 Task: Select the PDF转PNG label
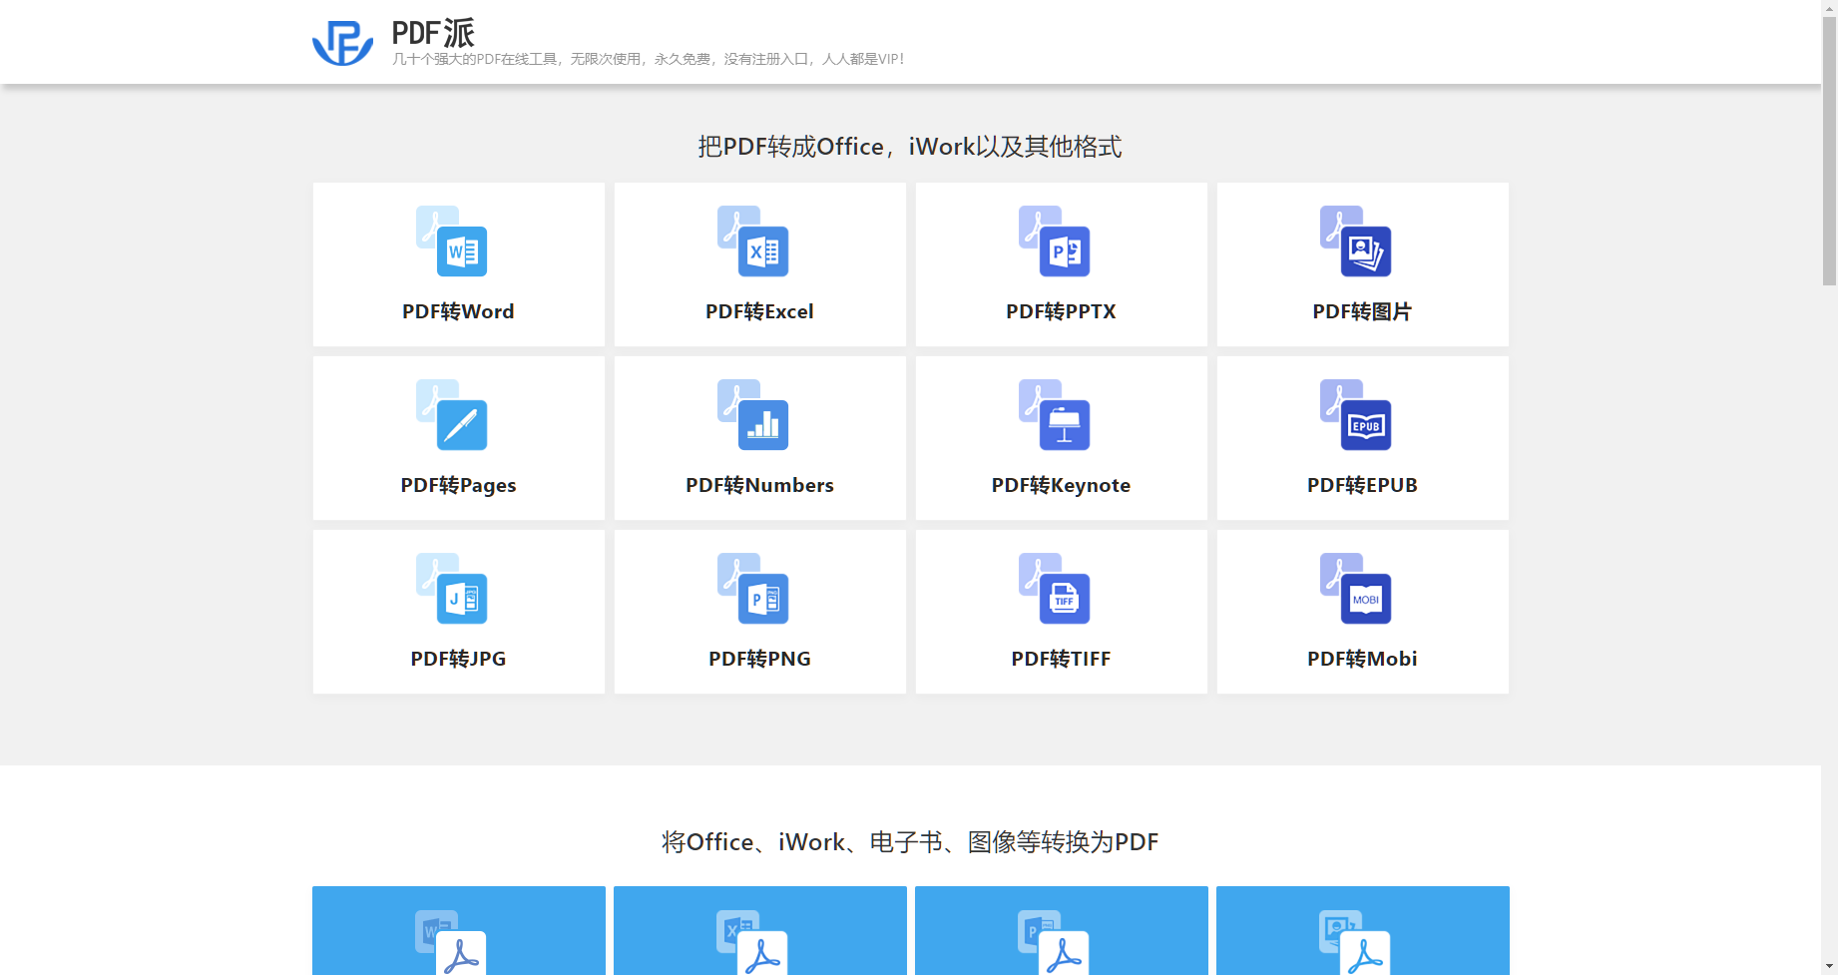[759, 659]
